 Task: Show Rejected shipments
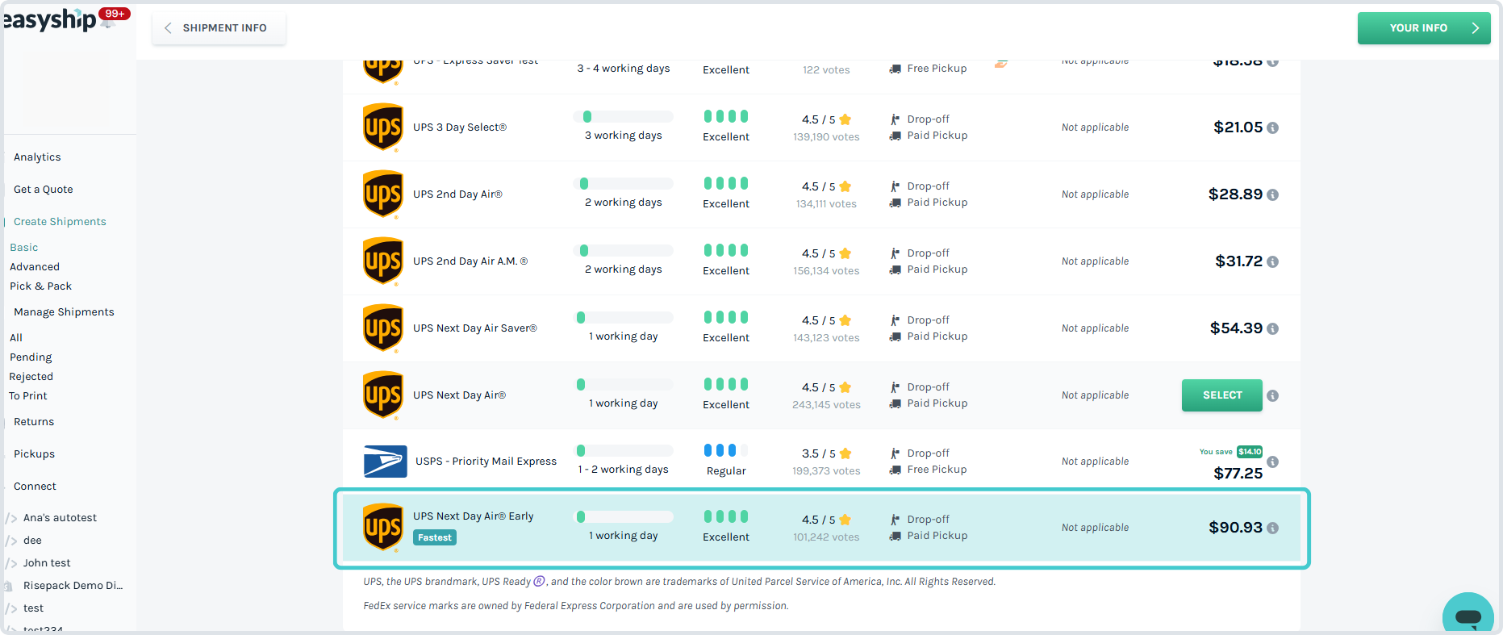pyautogui.click(x=31, y=377)
